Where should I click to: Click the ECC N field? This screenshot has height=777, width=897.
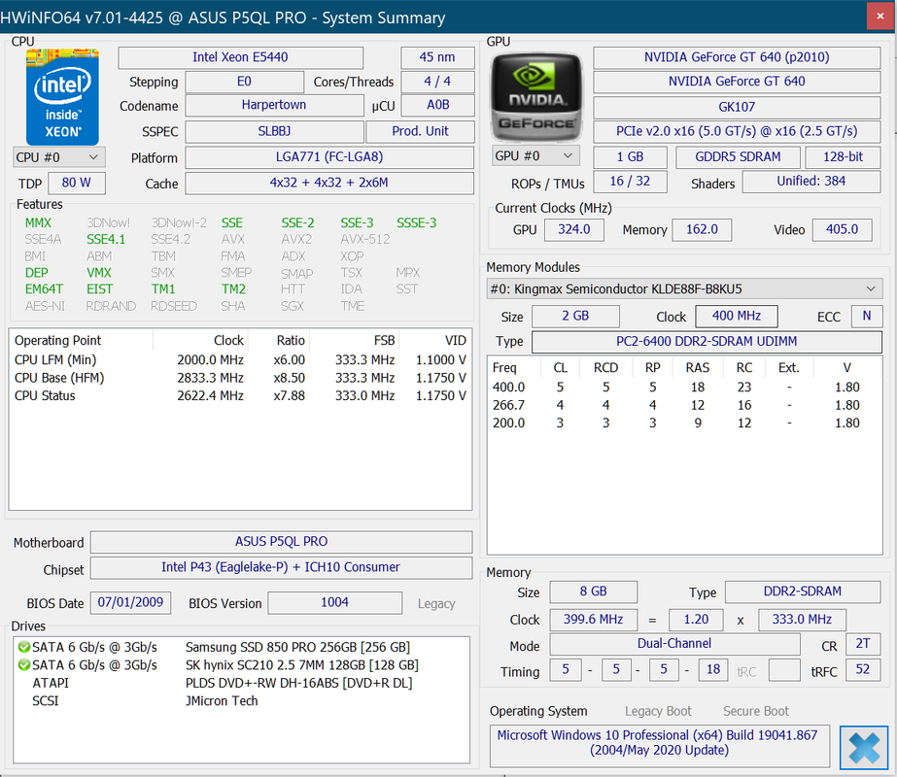[867, 317]
